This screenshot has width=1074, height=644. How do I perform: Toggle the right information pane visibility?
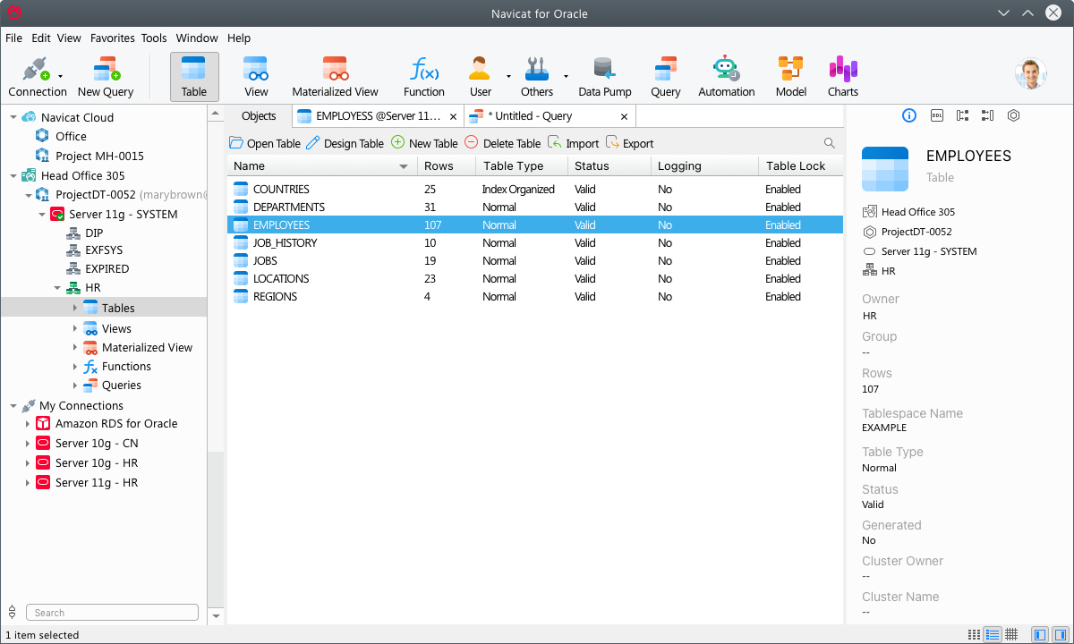1060,634
